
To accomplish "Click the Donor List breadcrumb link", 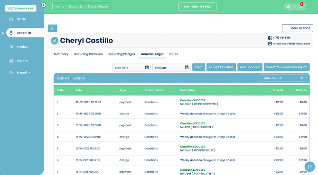I will (x=76, y=7).
